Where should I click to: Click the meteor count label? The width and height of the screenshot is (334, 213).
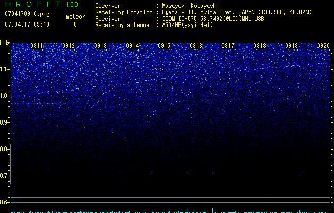75,17
